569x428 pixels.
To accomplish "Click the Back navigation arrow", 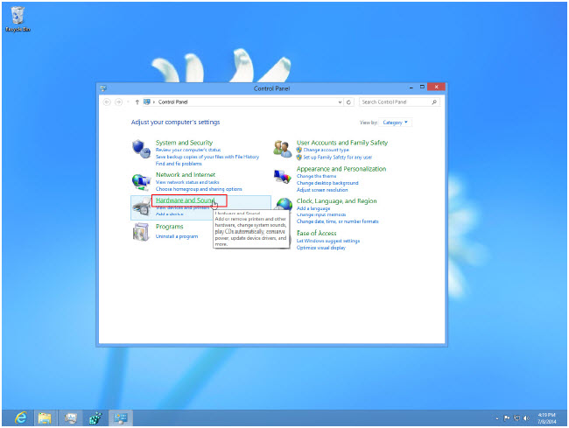I will point(108,102).
